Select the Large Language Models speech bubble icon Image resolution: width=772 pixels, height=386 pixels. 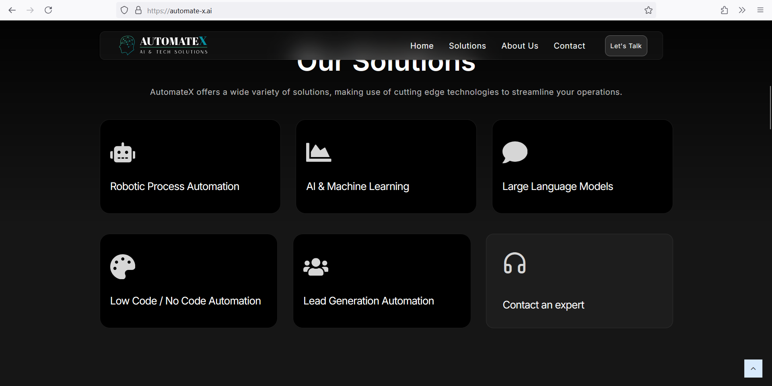(x=515, y=152)
